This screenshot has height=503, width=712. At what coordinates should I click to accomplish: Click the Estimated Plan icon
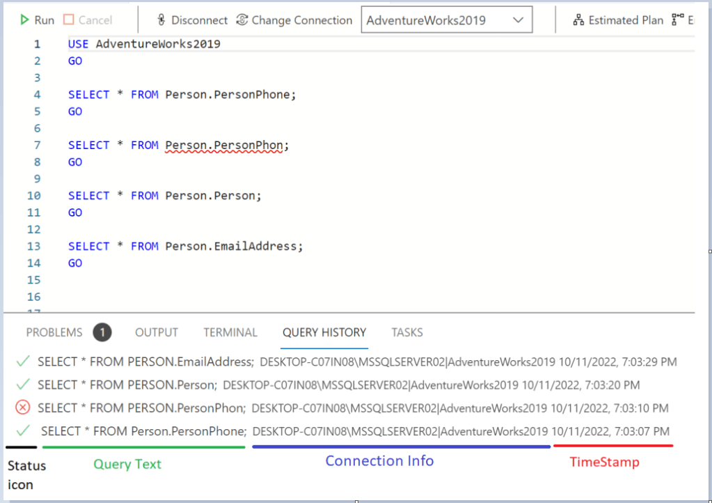click(x=578, y=20)
